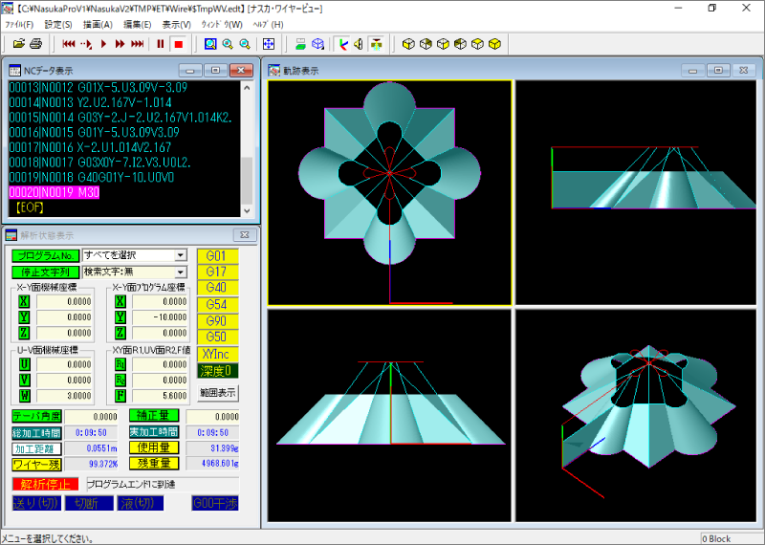765x545 pixels.
Task: Click the zoom in magnifier icon
Action: tap(228, 44)
